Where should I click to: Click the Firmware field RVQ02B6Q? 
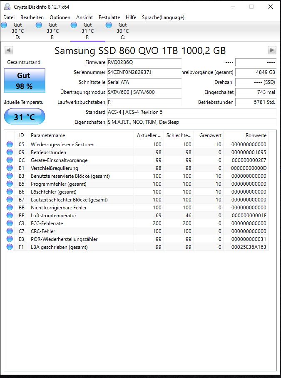click(144, 62)
